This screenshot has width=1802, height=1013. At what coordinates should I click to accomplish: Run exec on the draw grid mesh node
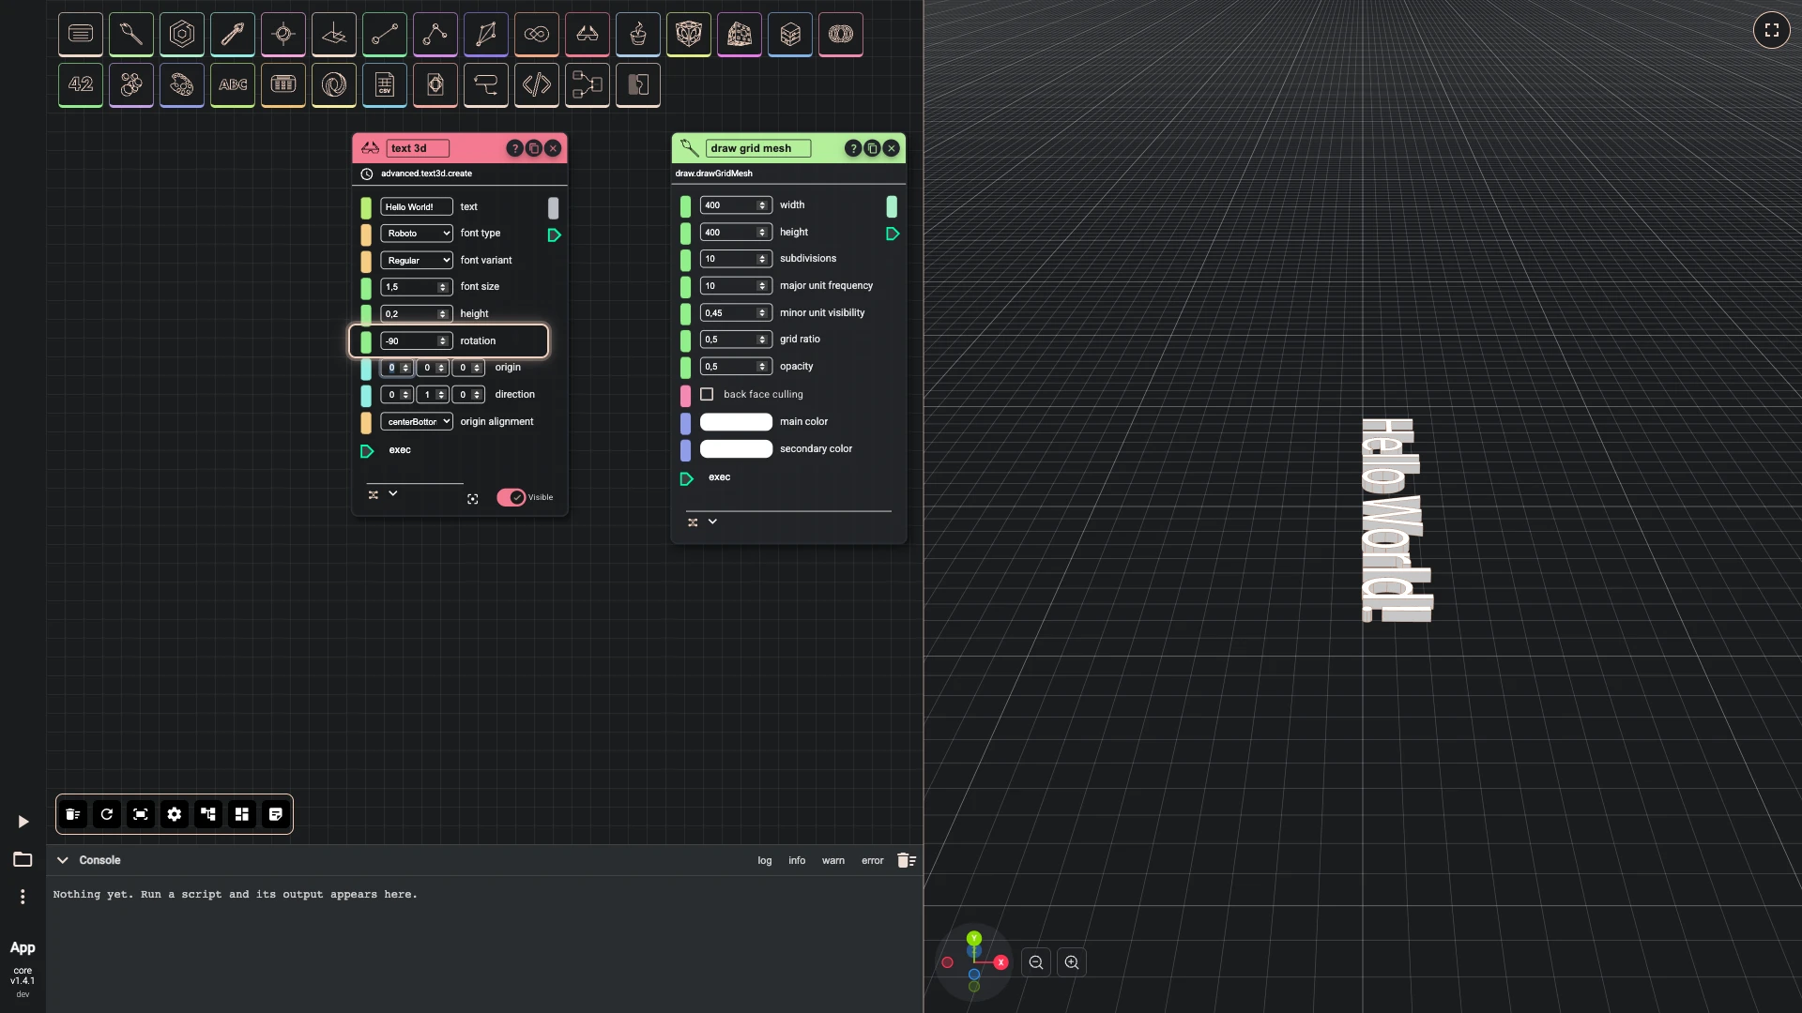(686, 478)
